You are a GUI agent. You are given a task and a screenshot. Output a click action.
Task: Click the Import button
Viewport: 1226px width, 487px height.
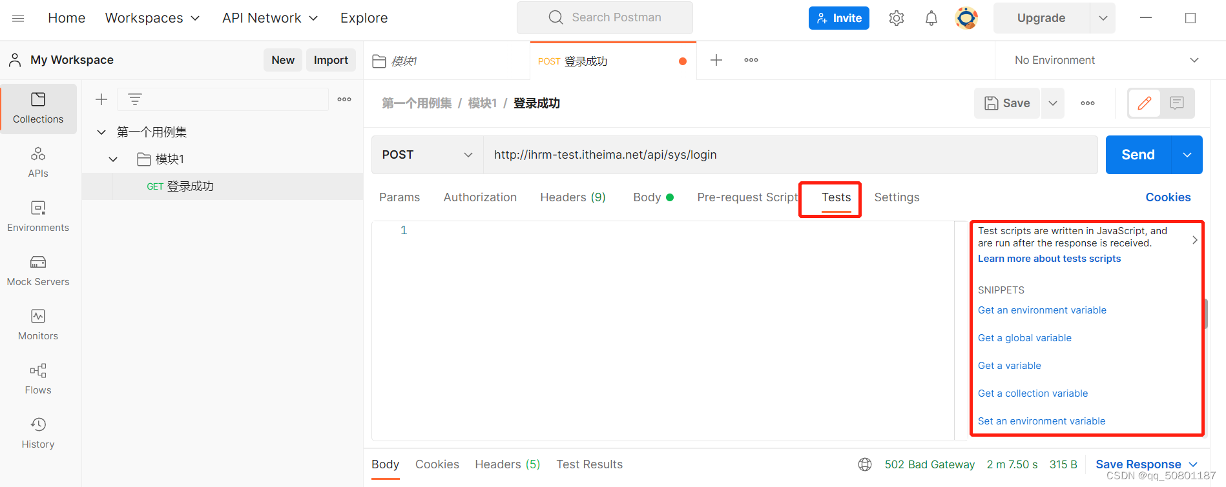click(331, 60)
